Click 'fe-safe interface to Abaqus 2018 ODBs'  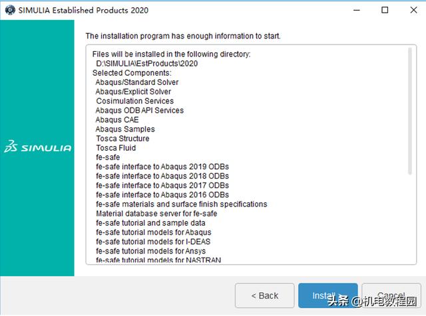click(x=162, y=176)
